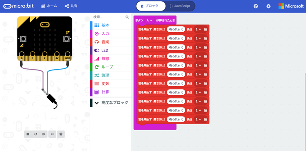Launch simulator in full screen
The width and height of the screenshot is (306, 151).
[61, 134]
